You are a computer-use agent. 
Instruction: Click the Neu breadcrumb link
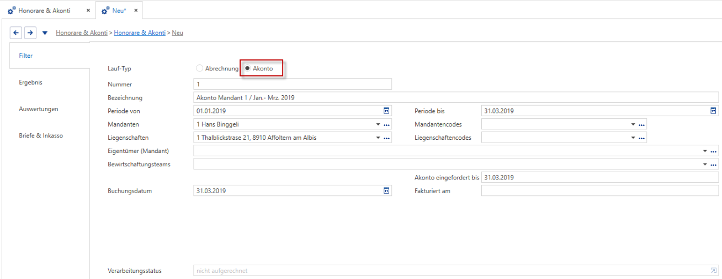[x=178, y=33]
